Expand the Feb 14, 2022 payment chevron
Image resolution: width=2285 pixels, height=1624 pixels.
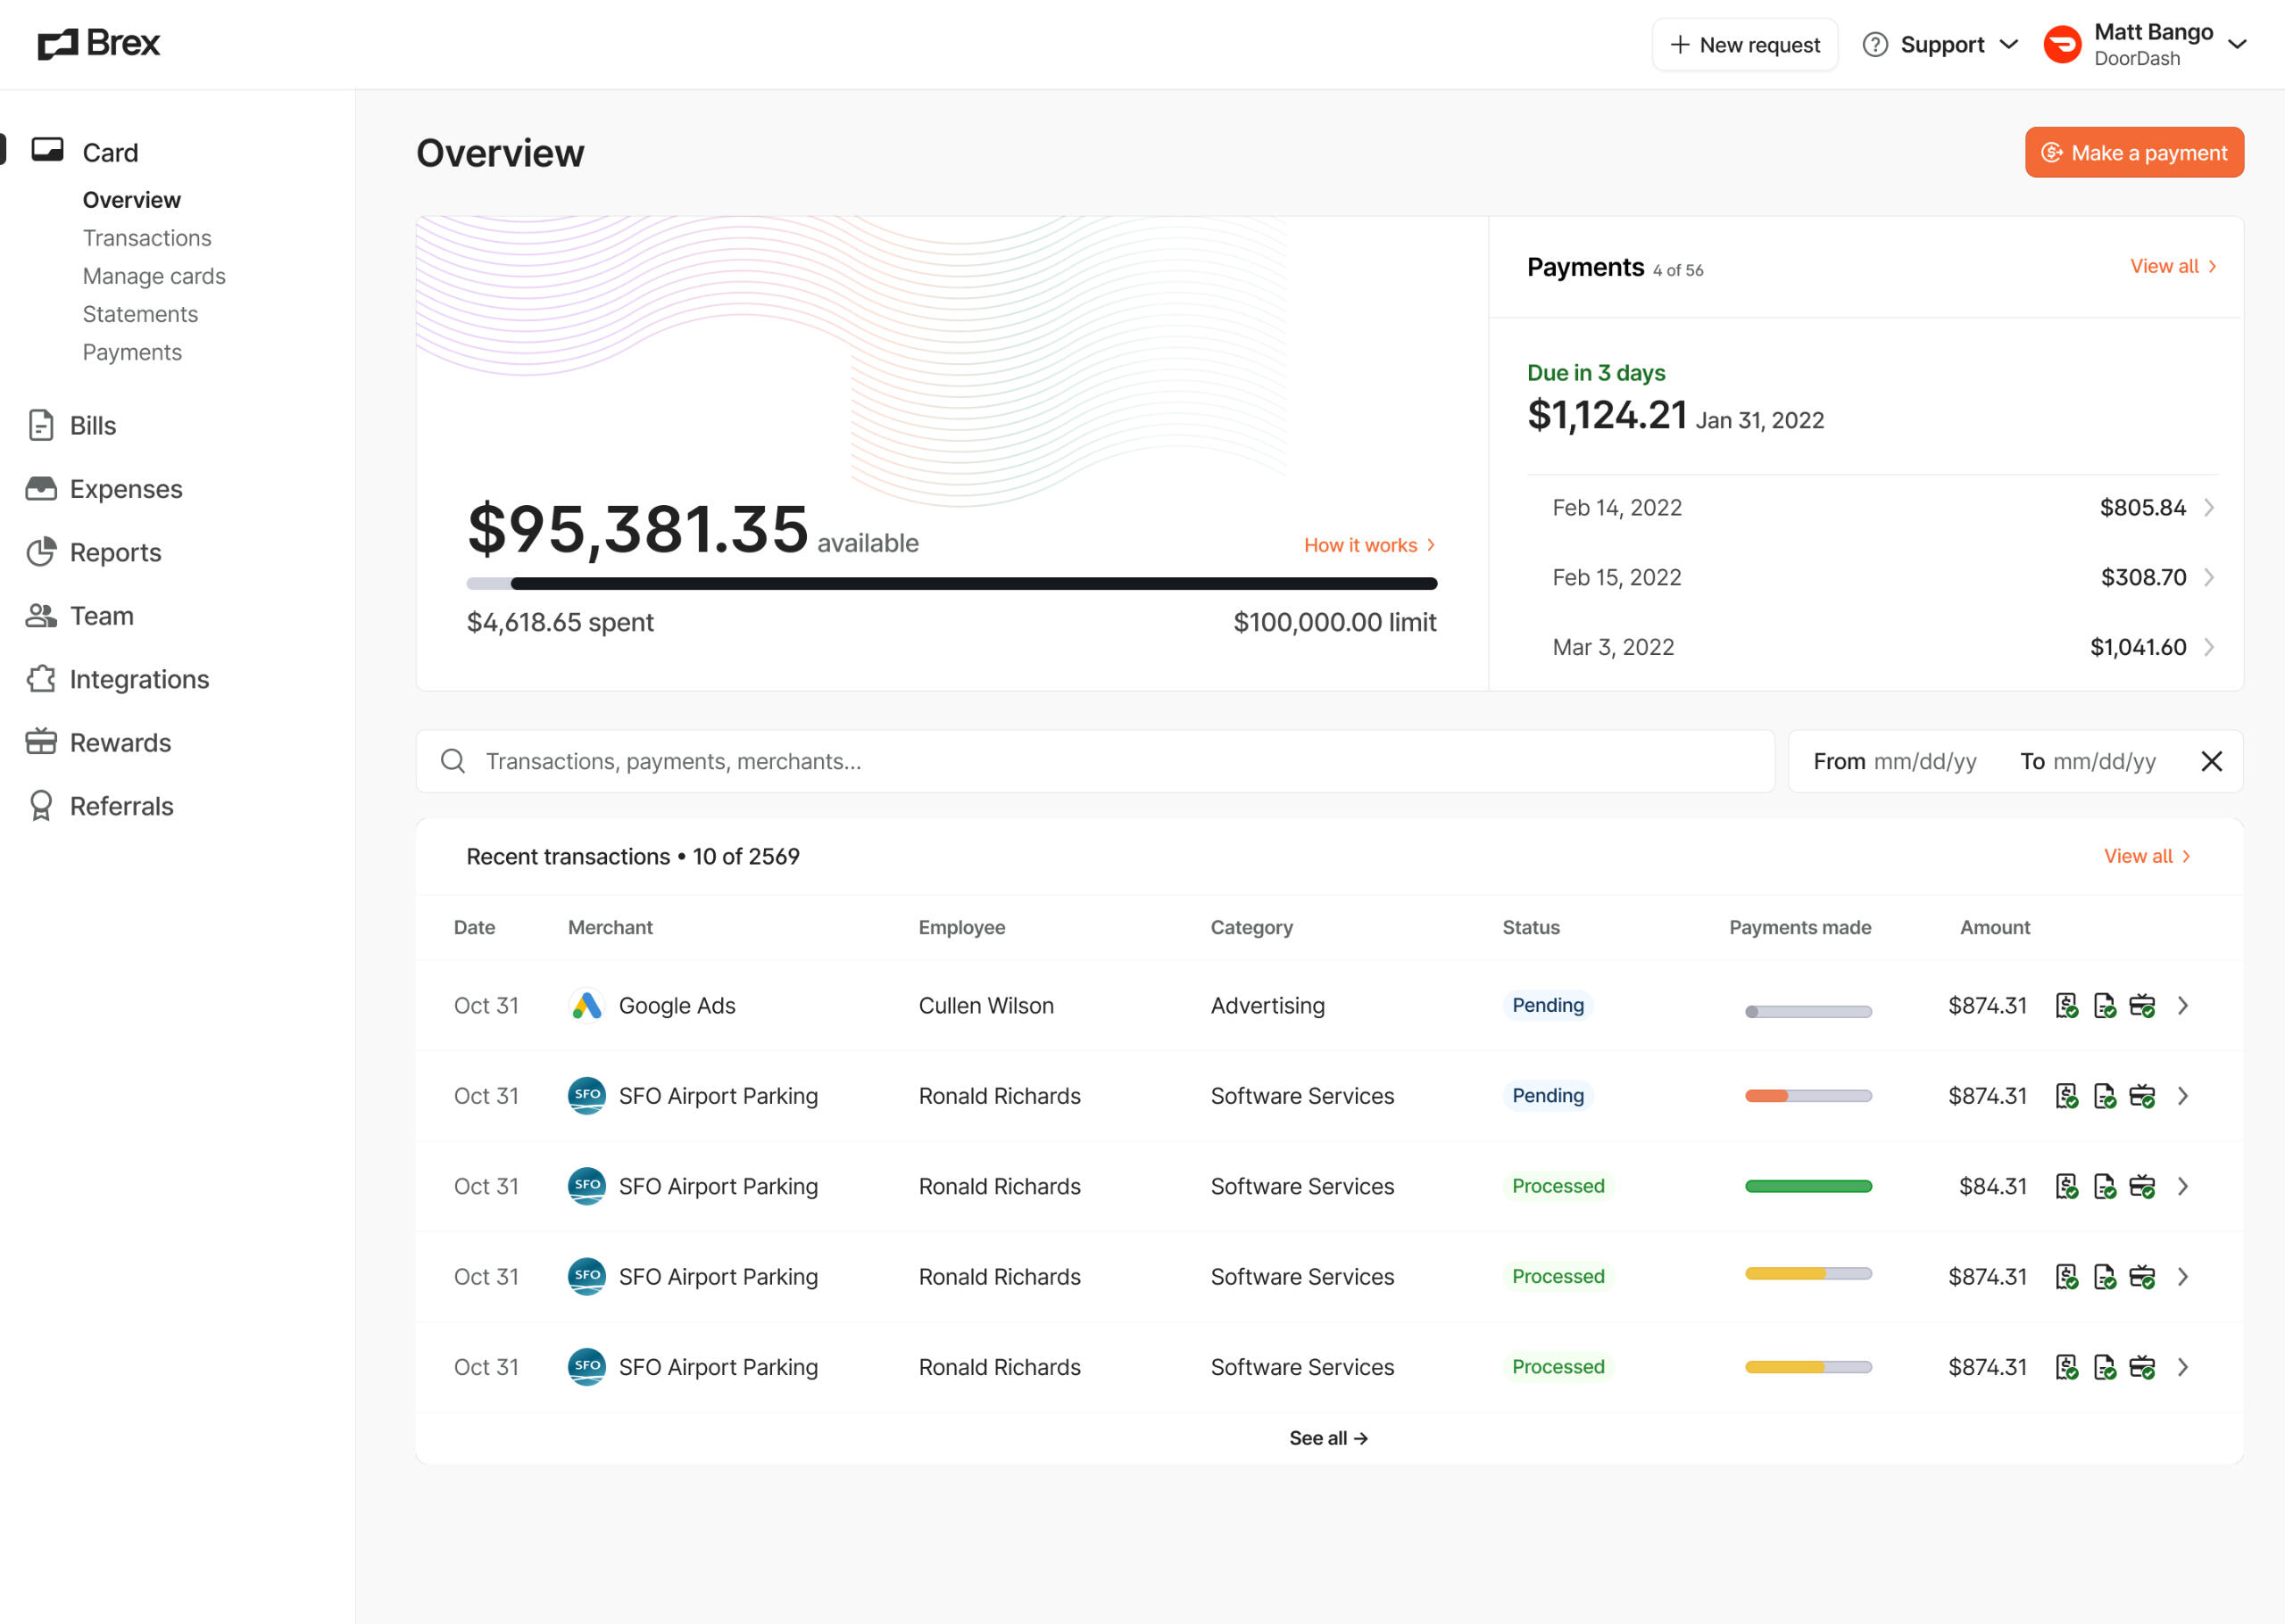click(2209, 508)
